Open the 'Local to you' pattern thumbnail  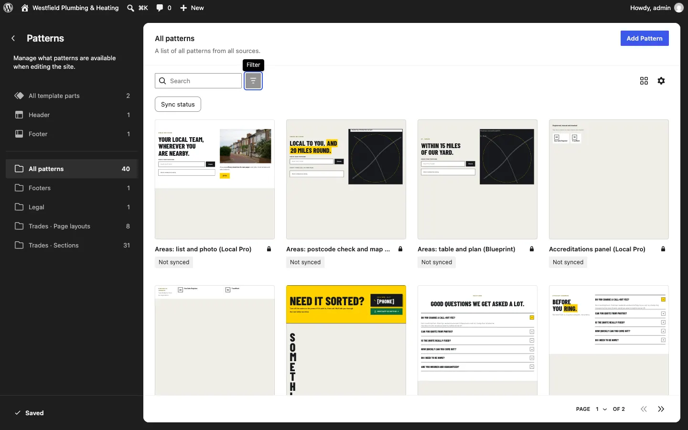click(x=346, y=179)
